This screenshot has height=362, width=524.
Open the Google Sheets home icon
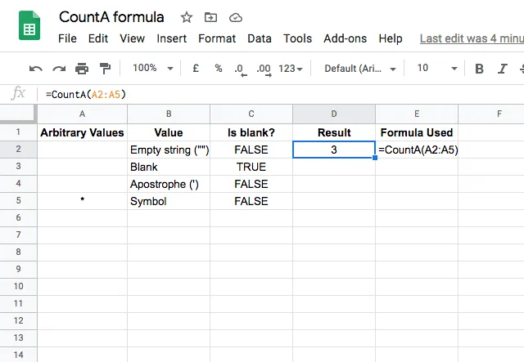pyautogui.click(x=29, y=25)
